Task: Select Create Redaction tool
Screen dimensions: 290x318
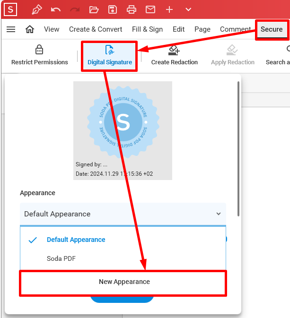Action: point(174,55)
